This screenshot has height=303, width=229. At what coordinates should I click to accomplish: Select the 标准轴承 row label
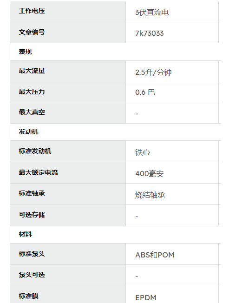click(x=32, y=193)
